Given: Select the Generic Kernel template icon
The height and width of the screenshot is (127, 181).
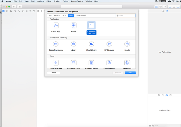Looking at the screenshot, I should coord(109,62).
